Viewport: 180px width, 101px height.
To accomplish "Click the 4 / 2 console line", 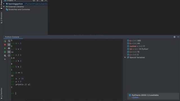I will [x=18, y=55].
